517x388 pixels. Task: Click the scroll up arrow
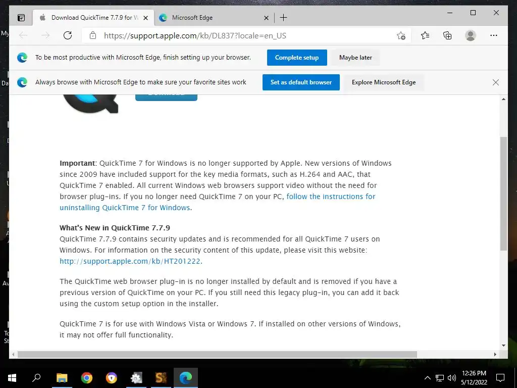click(503, 99)
